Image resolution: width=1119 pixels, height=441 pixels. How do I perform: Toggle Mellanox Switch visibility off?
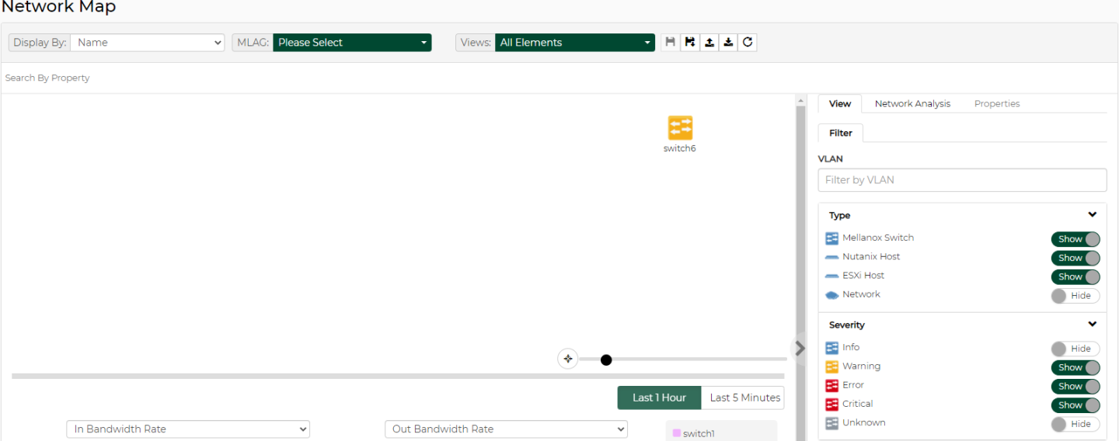tap(1075, 239)
